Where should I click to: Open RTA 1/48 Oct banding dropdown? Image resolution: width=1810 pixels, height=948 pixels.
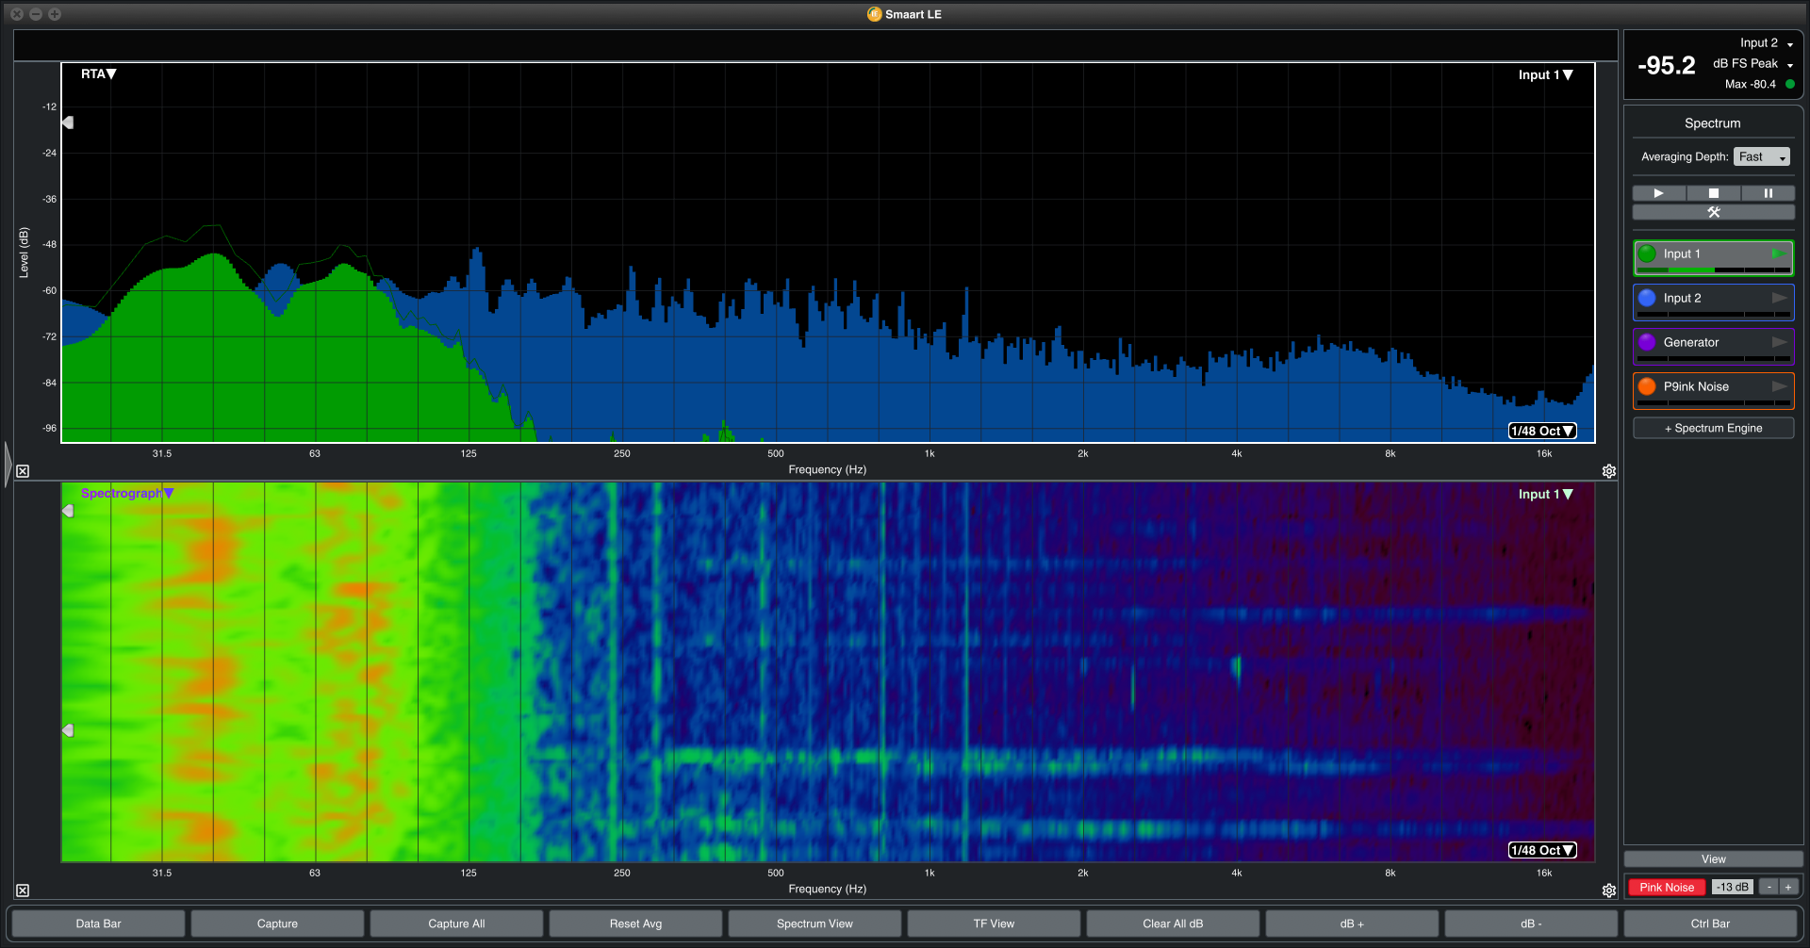[1542, 431]
